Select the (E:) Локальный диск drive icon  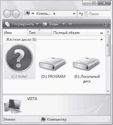[86, 64]
